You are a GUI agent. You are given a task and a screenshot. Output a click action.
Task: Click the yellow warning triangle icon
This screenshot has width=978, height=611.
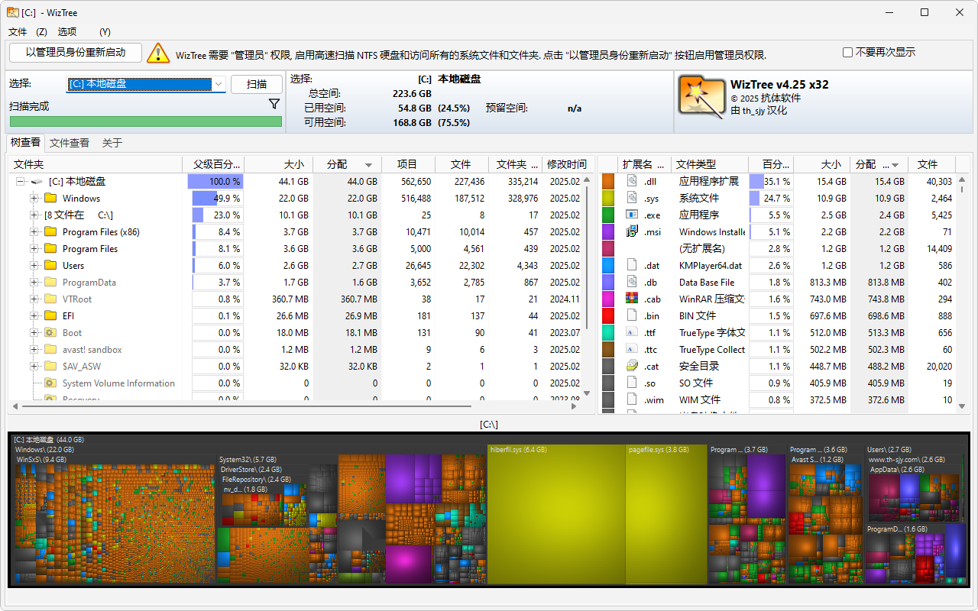point(158,53)
